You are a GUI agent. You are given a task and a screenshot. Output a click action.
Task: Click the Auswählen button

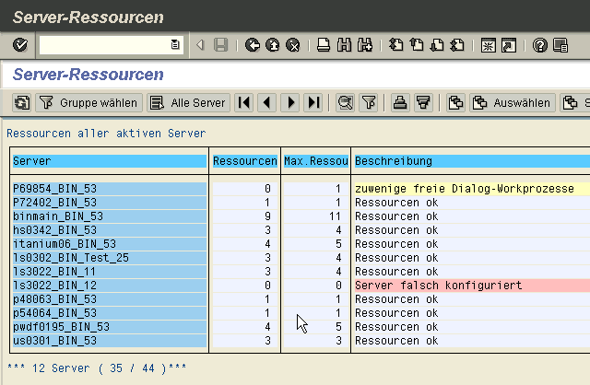click(513, 102)
